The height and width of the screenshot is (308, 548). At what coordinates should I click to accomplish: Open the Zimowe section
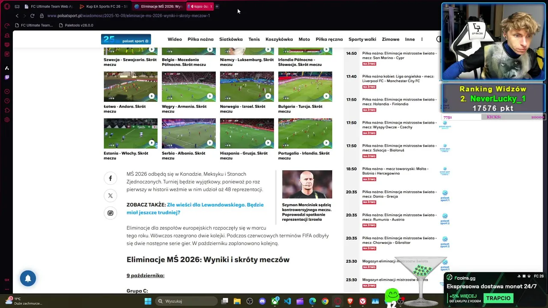pos(390,39)
